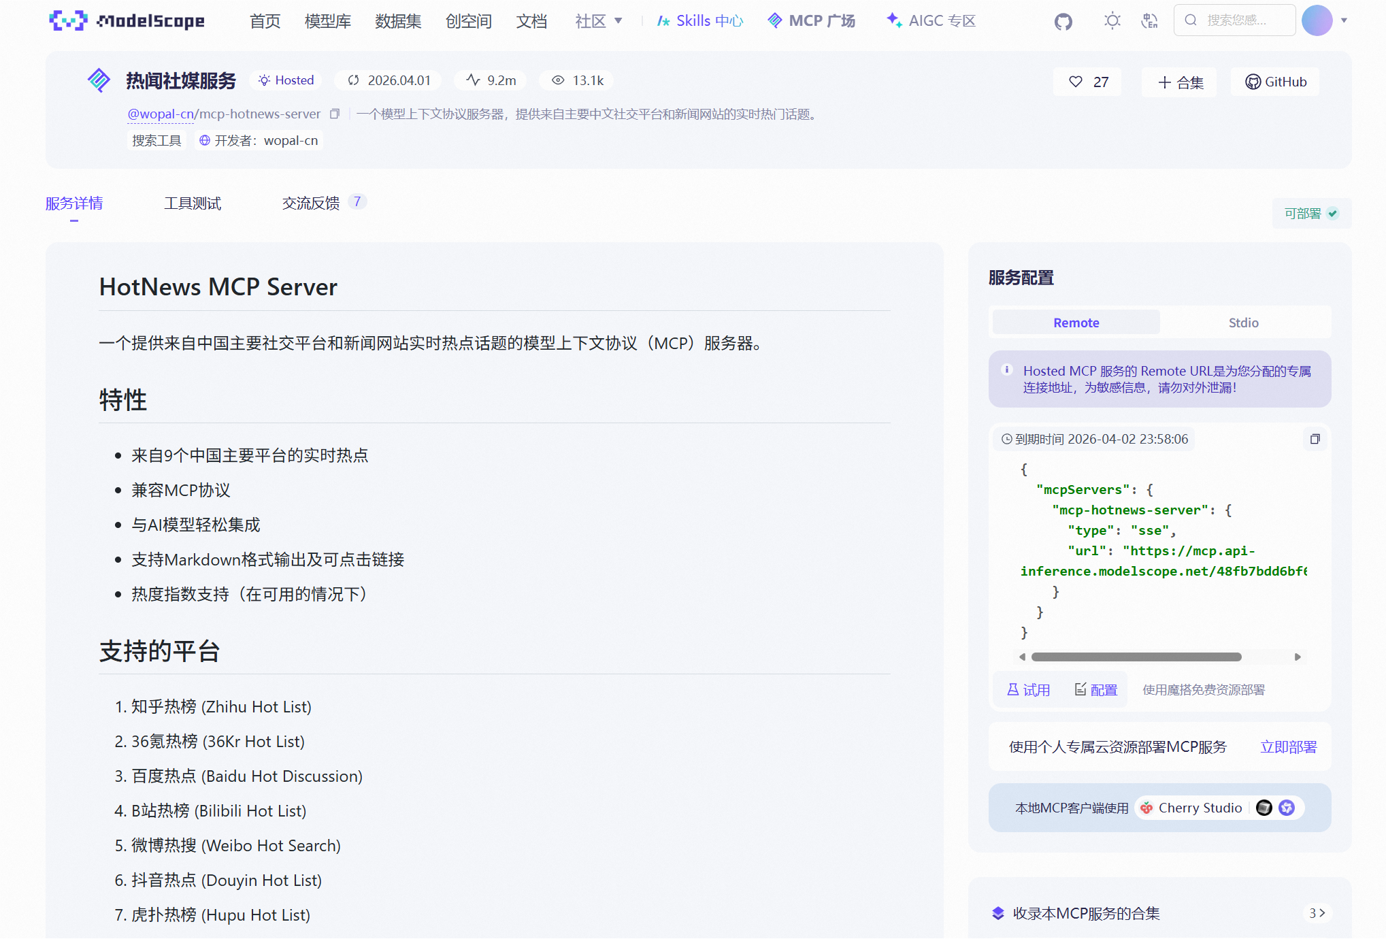Screen dimensions: 1386x939
Task: Select the Remote configuration tab
Action: (1076, 323)
